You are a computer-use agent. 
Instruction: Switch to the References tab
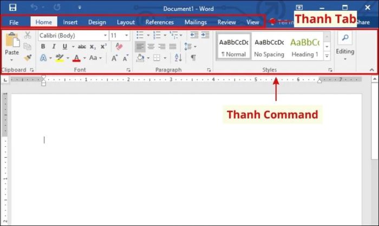(x=160, y=22)
